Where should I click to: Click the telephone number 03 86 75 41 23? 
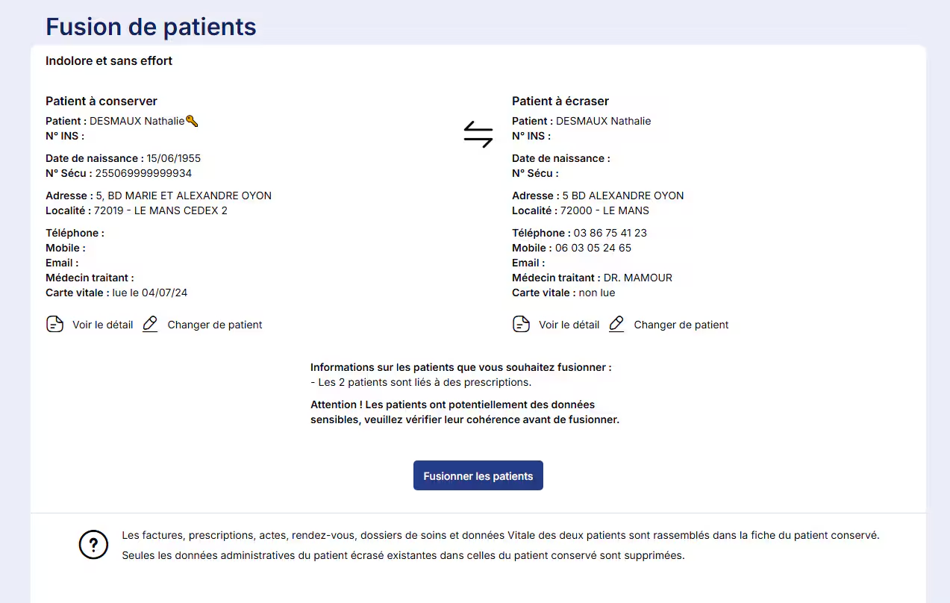(610, 233)
